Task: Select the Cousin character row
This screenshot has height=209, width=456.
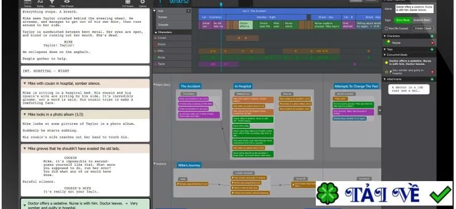Action: (172, 38)
